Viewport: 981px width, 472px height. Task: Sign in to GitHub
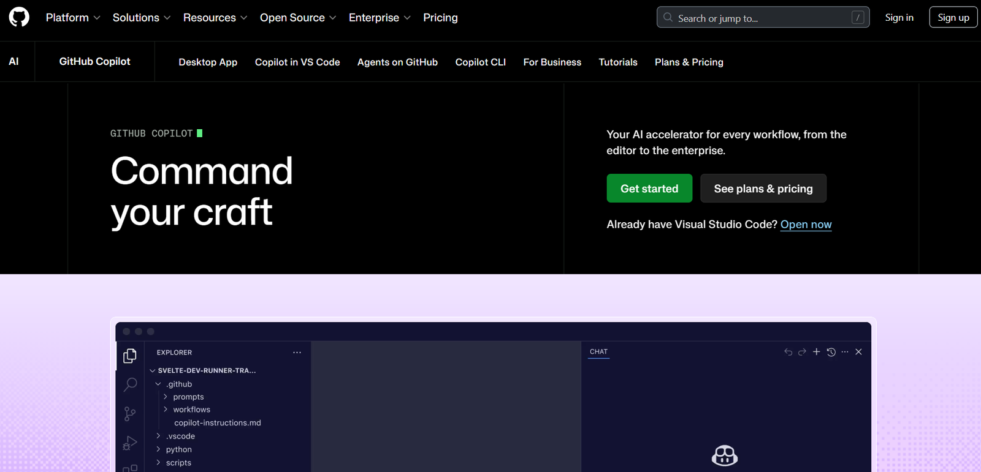[x=899, y=18]
